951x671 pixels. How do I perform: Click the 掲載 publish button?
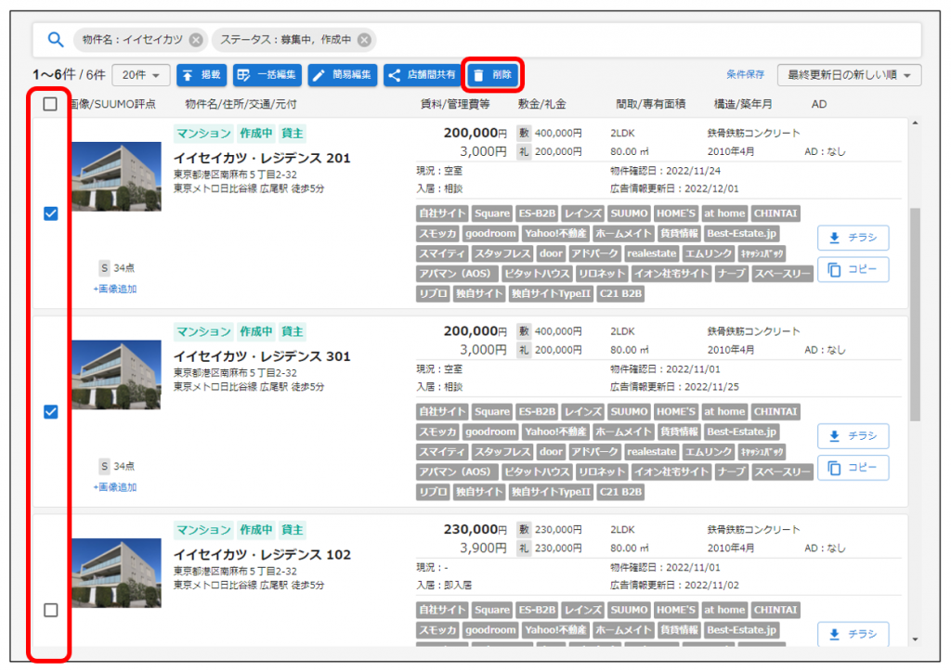(202, 75)
